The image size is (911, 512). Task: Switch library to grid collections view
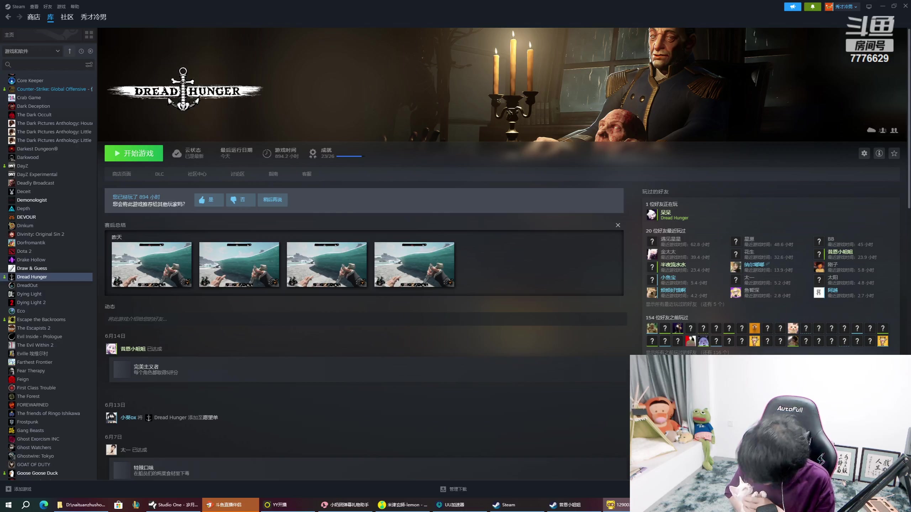(x=89, y=34)
